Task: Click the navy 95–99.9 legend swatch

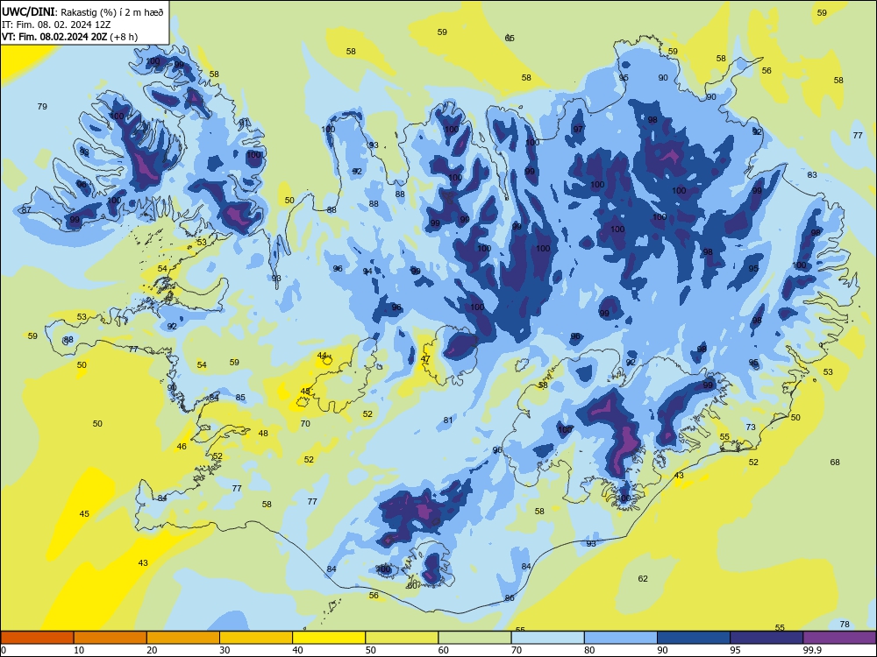Action: point(766,638)
